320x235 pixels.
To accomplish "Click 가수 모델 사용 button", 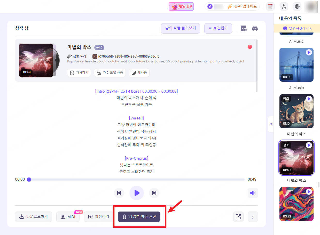I will coord(110,73).
